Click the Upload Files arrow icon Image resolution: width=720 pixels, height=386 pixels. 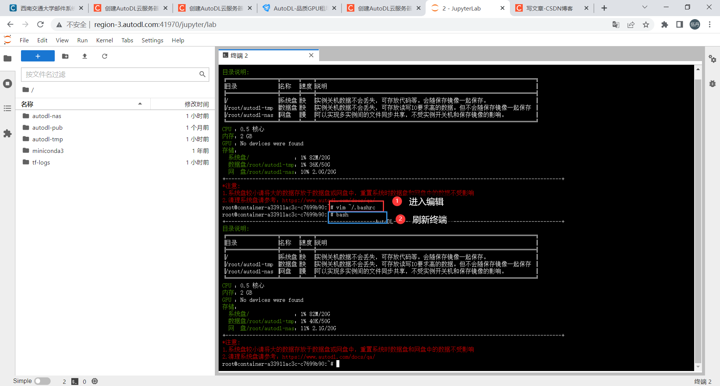tap(85, 56)
